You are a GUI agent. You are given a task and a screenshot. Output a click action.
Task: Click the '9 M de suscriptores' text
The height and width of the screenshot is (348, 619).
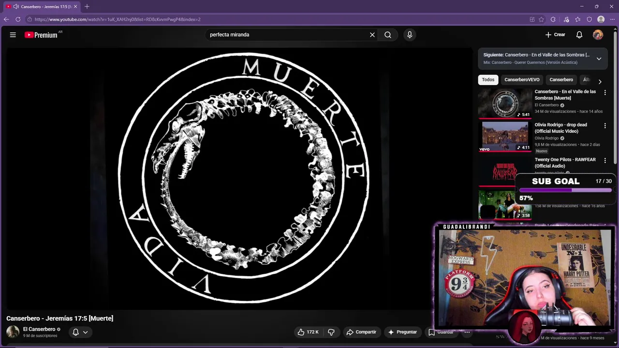click(x=40, y=336)
